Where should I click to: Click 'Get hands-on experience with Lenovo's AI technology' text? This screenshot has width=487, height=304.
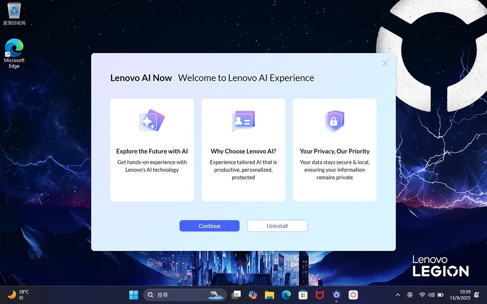[x=152, y=166]
